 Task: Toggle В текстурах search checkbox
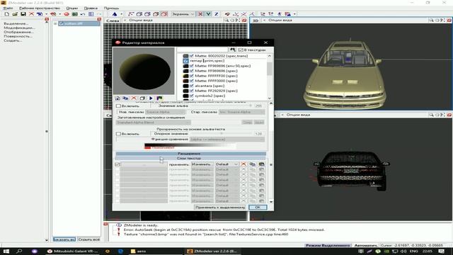(241, 50)
